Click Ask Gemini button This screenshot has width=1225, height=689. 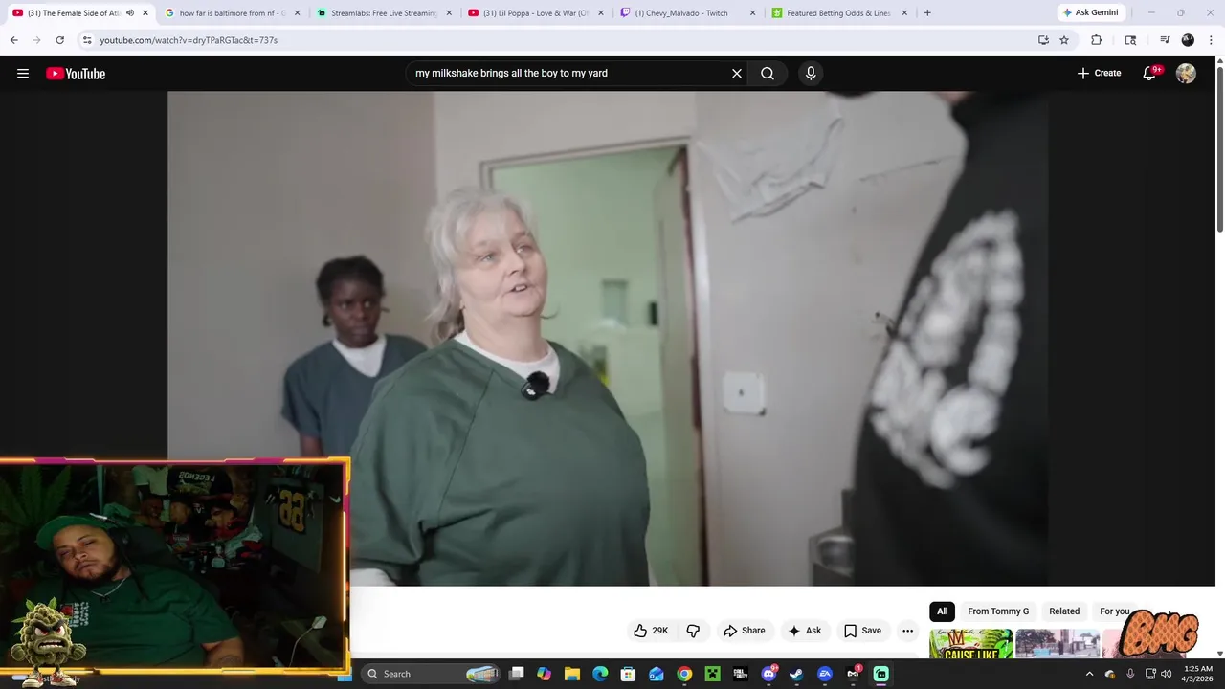pyautogui.click(x=1090, y=12)
